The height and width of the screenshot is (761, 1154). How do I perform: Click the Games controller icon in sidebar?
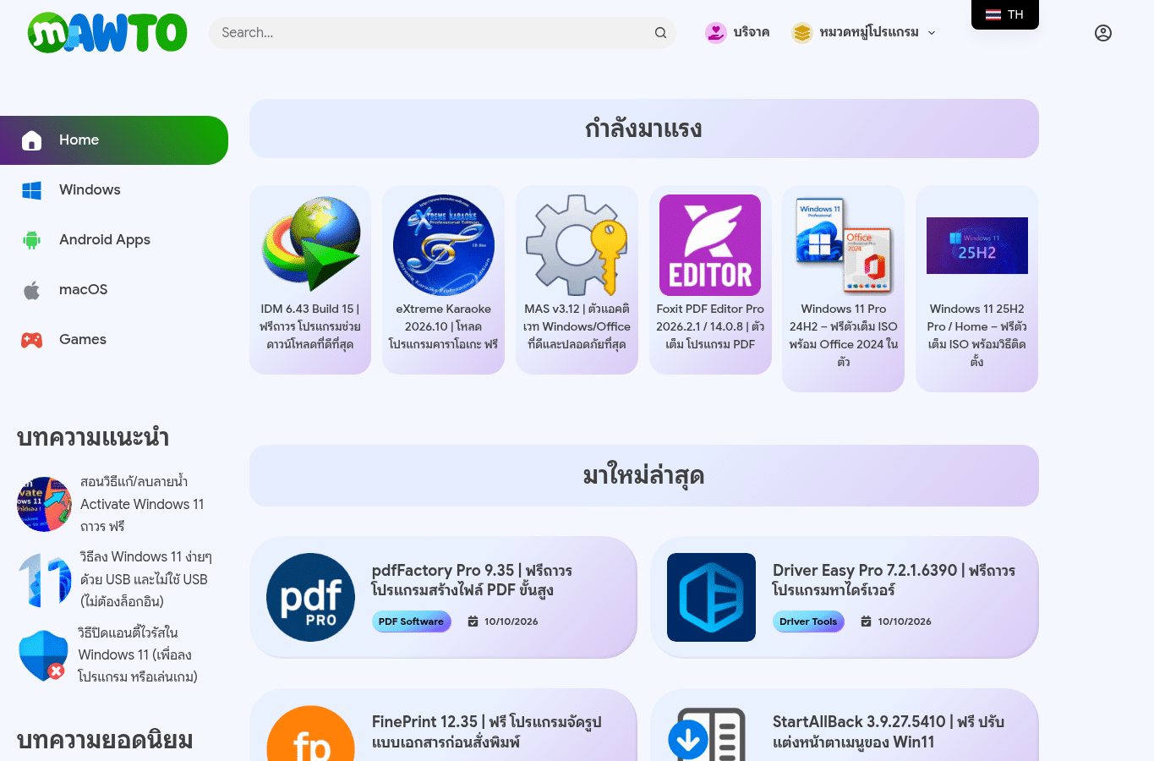click(31, 340)
